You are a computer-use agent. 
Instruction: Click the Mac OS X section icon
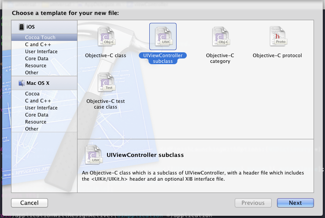[21, 83]
